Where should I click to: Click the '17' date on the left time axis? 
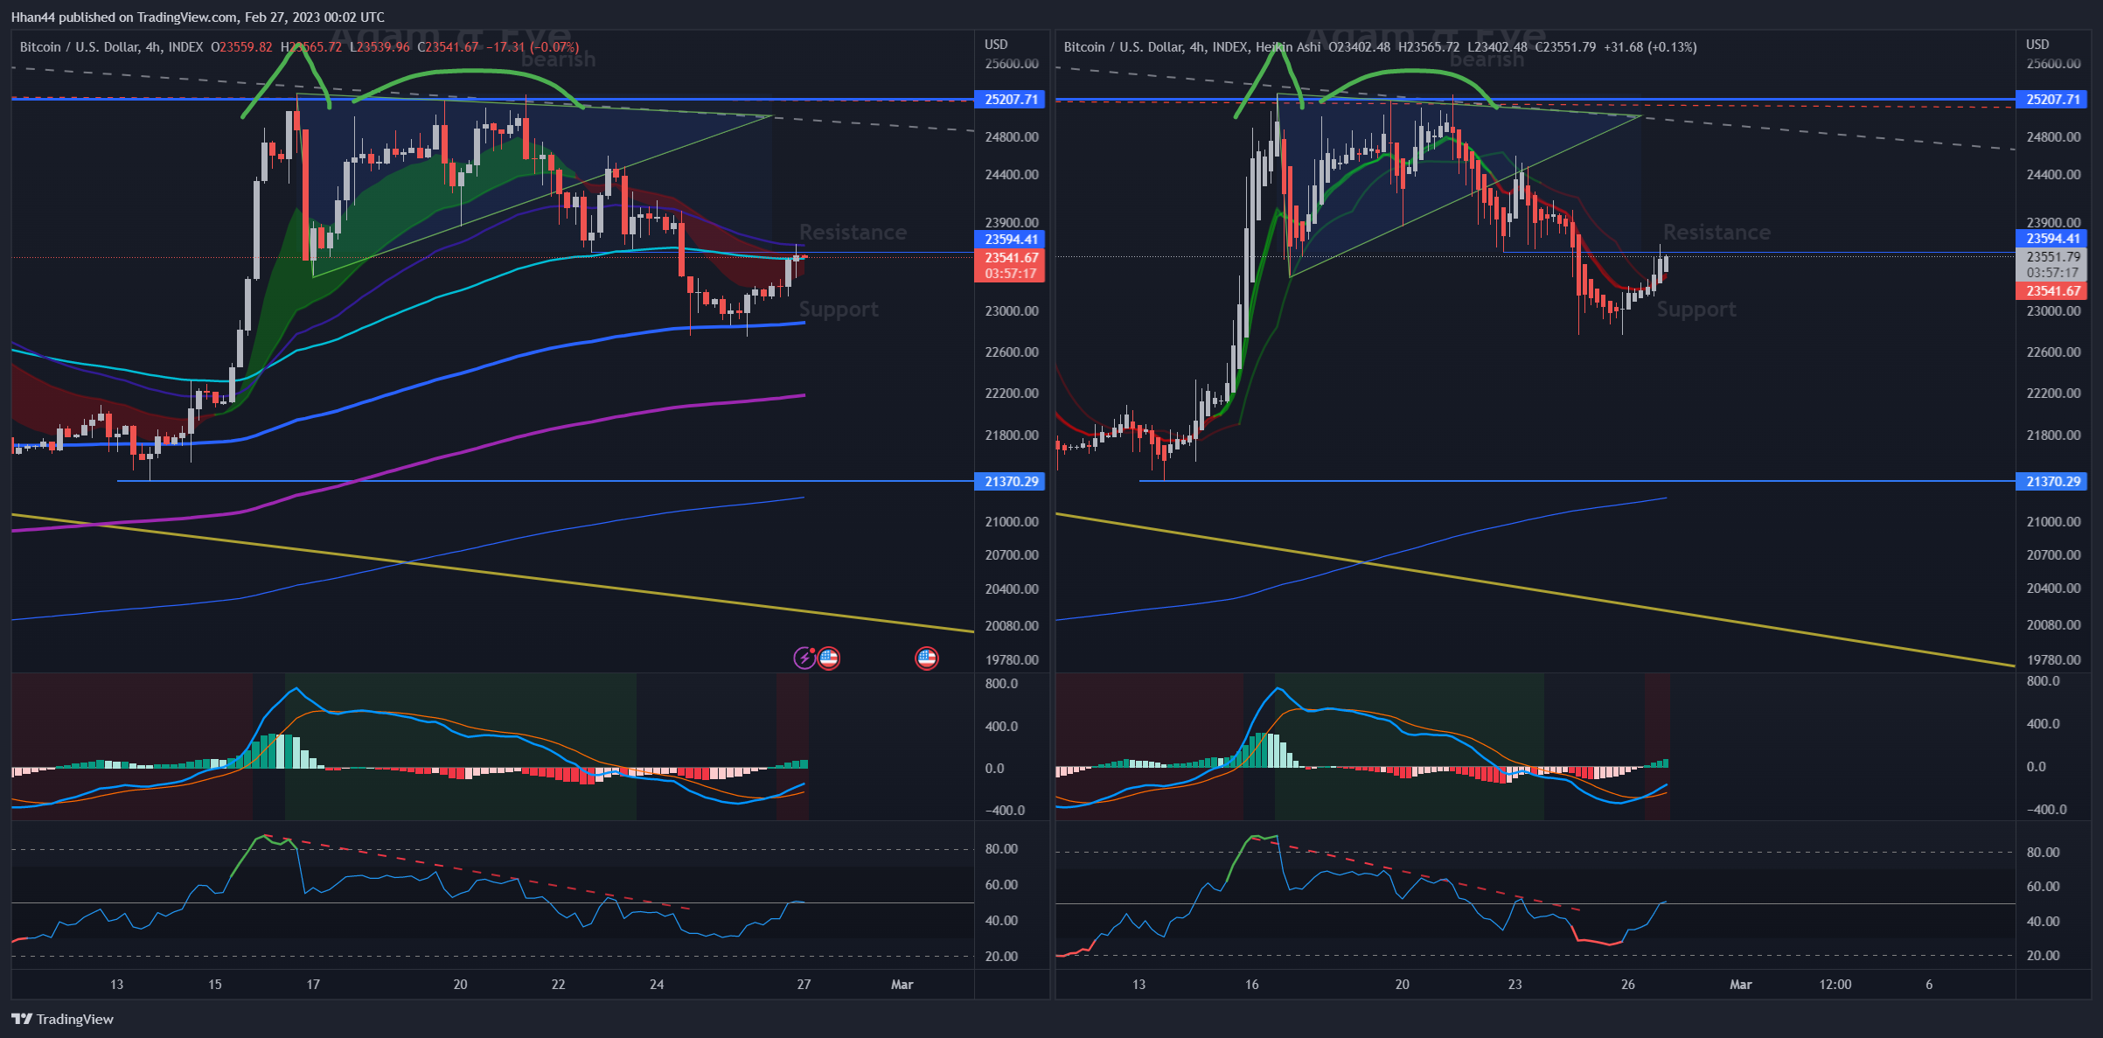coord(313,985)
